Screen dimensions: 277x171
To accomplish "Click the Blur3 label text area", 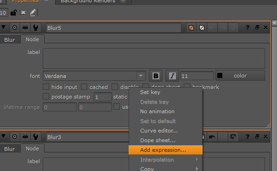I will (86, 164).
